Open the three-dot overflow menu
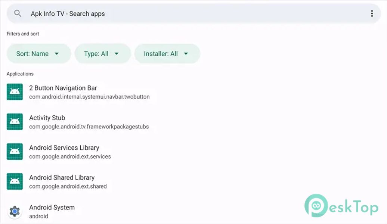 [x=372, y=13]
